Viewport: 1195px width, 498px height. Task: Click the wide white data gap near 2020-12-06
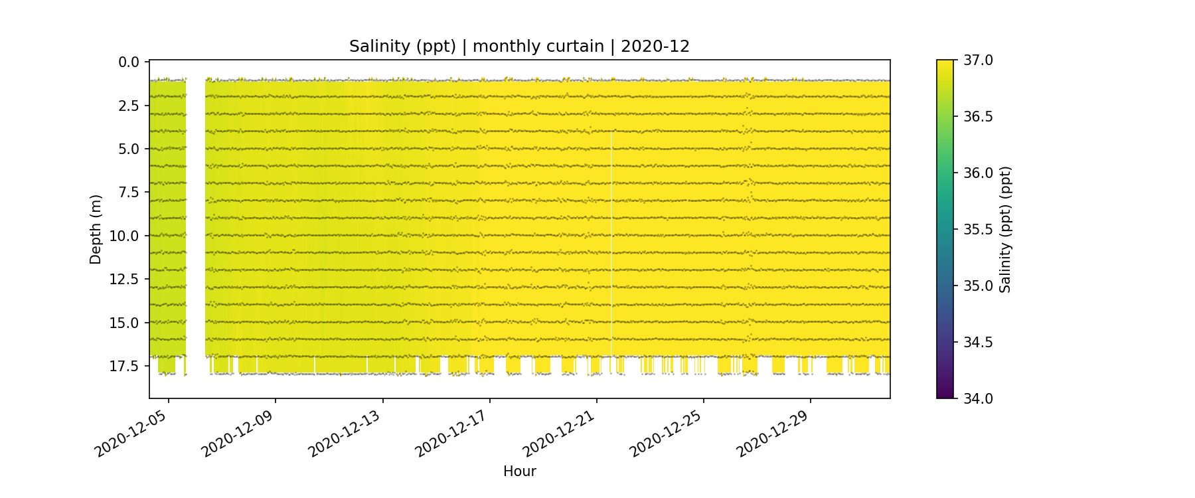tap(195, 219)
